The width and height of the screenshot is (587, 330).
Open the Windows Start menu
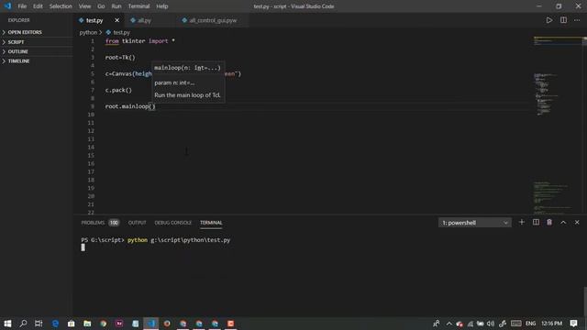[x=7, y=324]
